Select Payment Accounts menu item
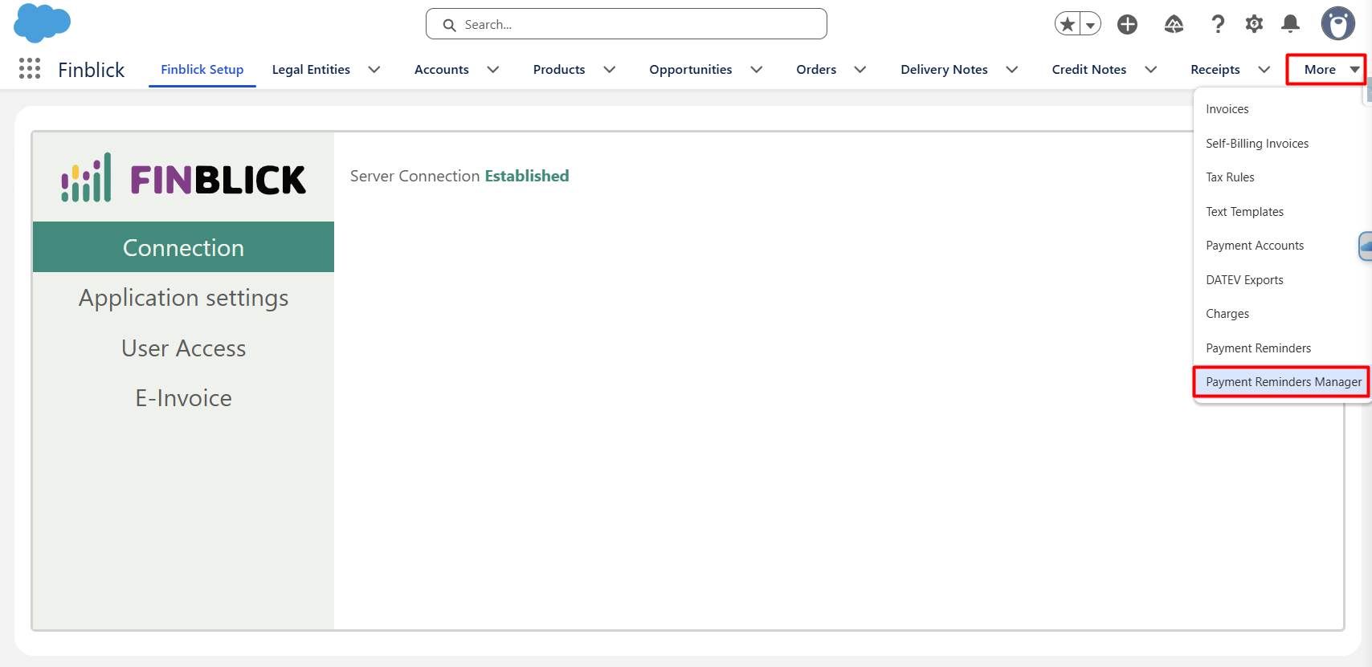 [1282, 246]
